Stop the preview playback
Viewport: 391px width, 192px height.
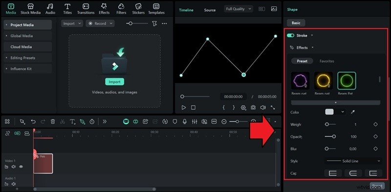[x=193, y=107]
